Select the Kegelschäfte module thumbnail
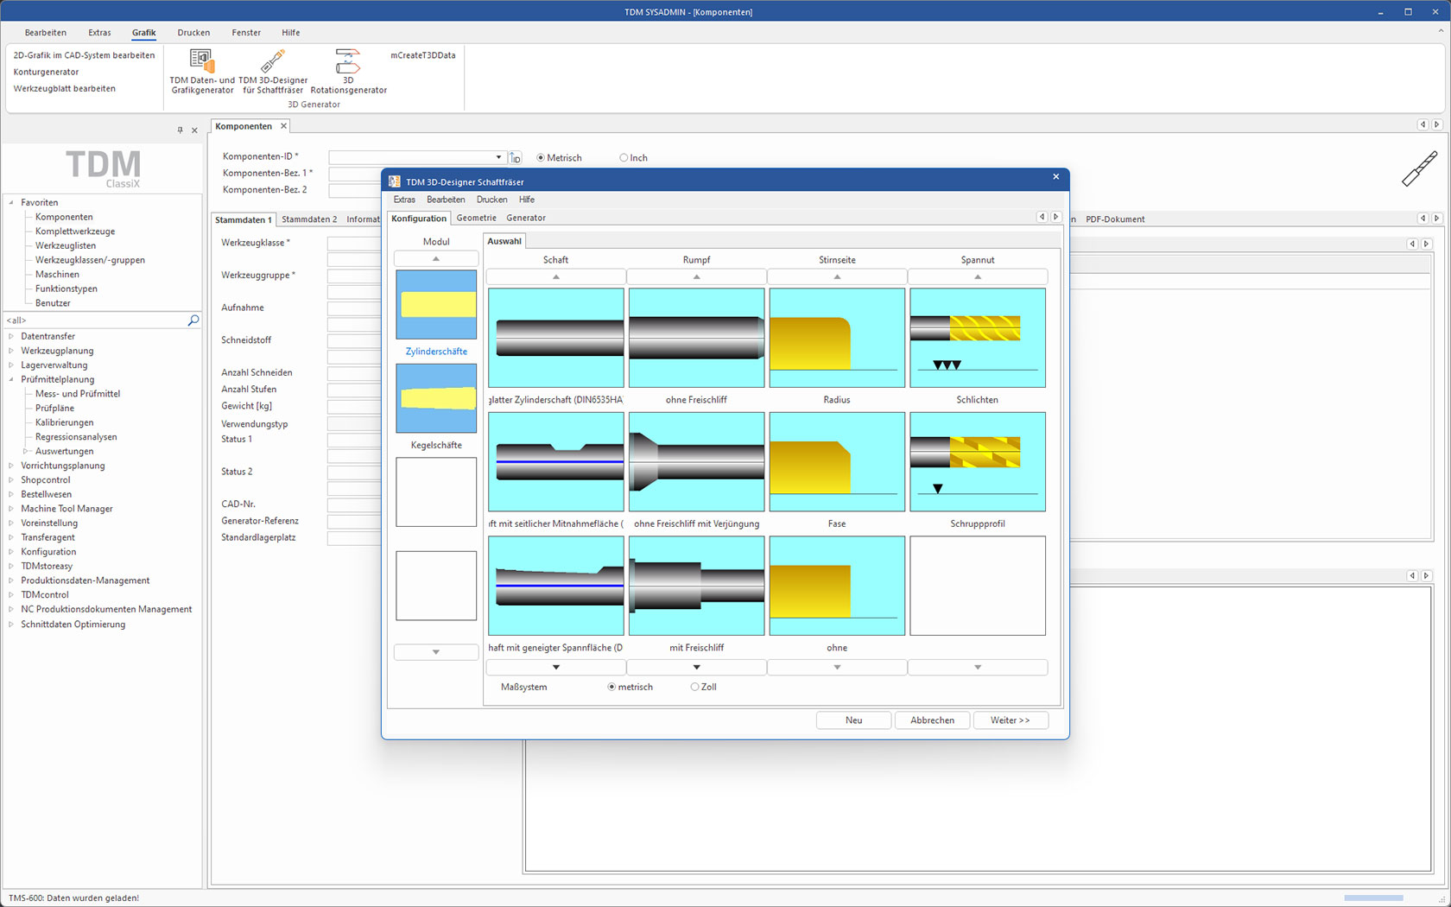 [x=436, y=398]
